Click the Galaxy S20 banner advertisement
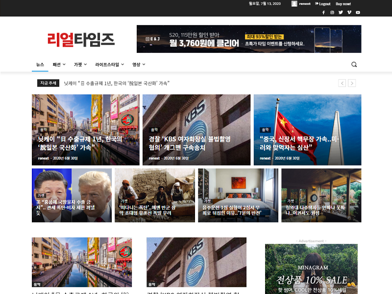 (249, 39)
